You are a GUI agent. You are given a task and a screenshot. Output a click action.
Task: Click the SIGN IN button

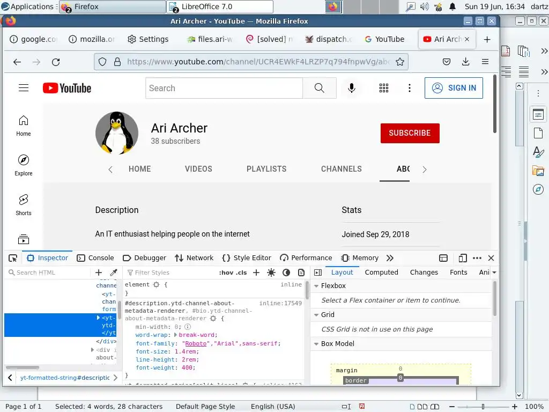pos(454,88)
